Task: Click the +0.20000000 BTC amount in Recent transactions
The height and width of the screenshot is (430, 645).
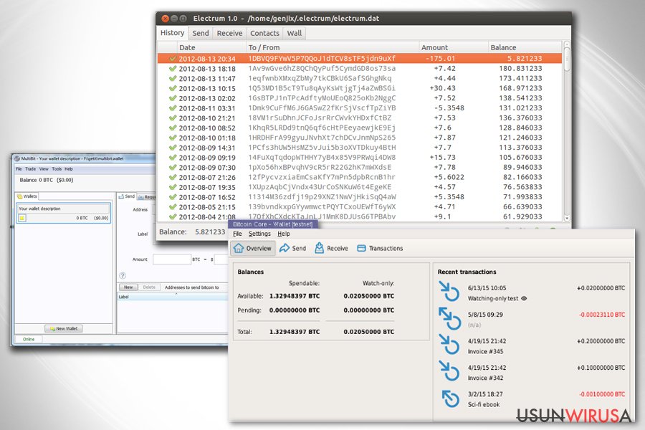Action: [x=601, y=341]
